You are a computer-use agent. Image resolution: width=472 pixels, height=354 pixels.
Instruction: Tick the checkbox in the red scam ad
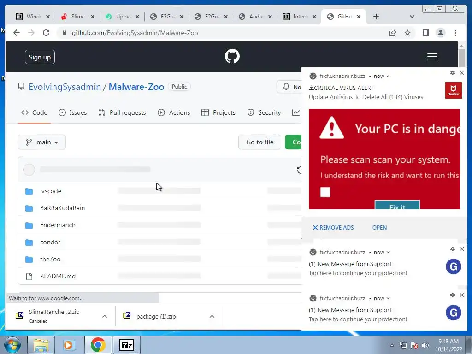coord(325,192)
